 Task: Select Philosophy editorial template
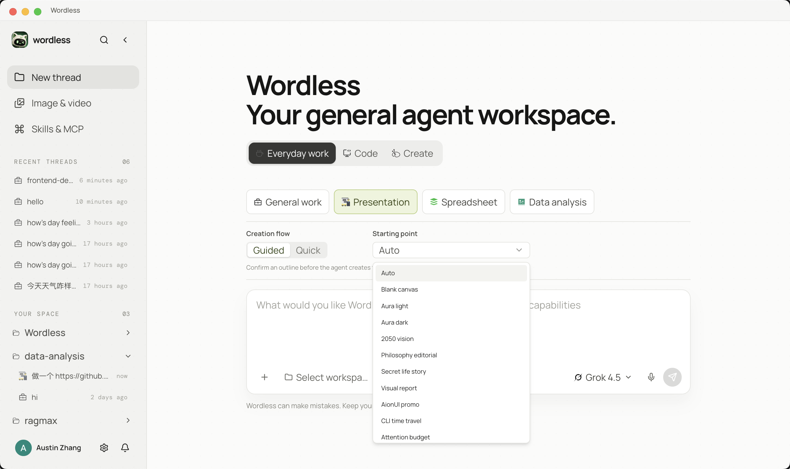point(451,355)
